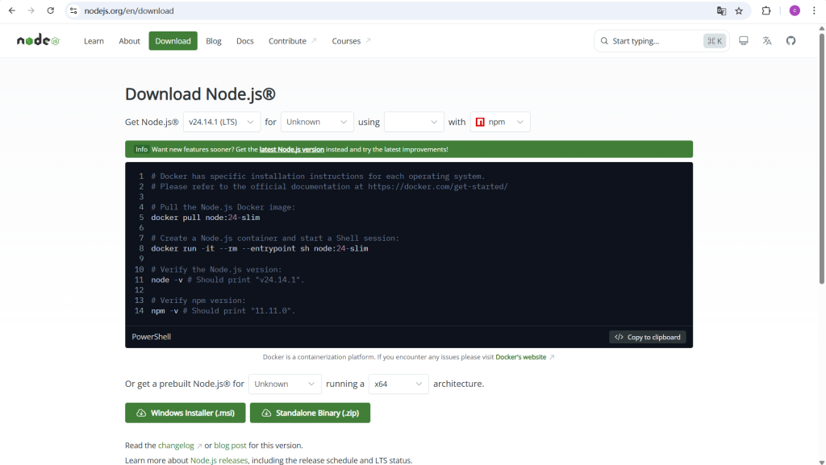Image resolution: width=826 pixels, height=465 pixels.
Task: Toggle the site theme with monitor icon
Action: pyautogui.click(x=744, y=41)
